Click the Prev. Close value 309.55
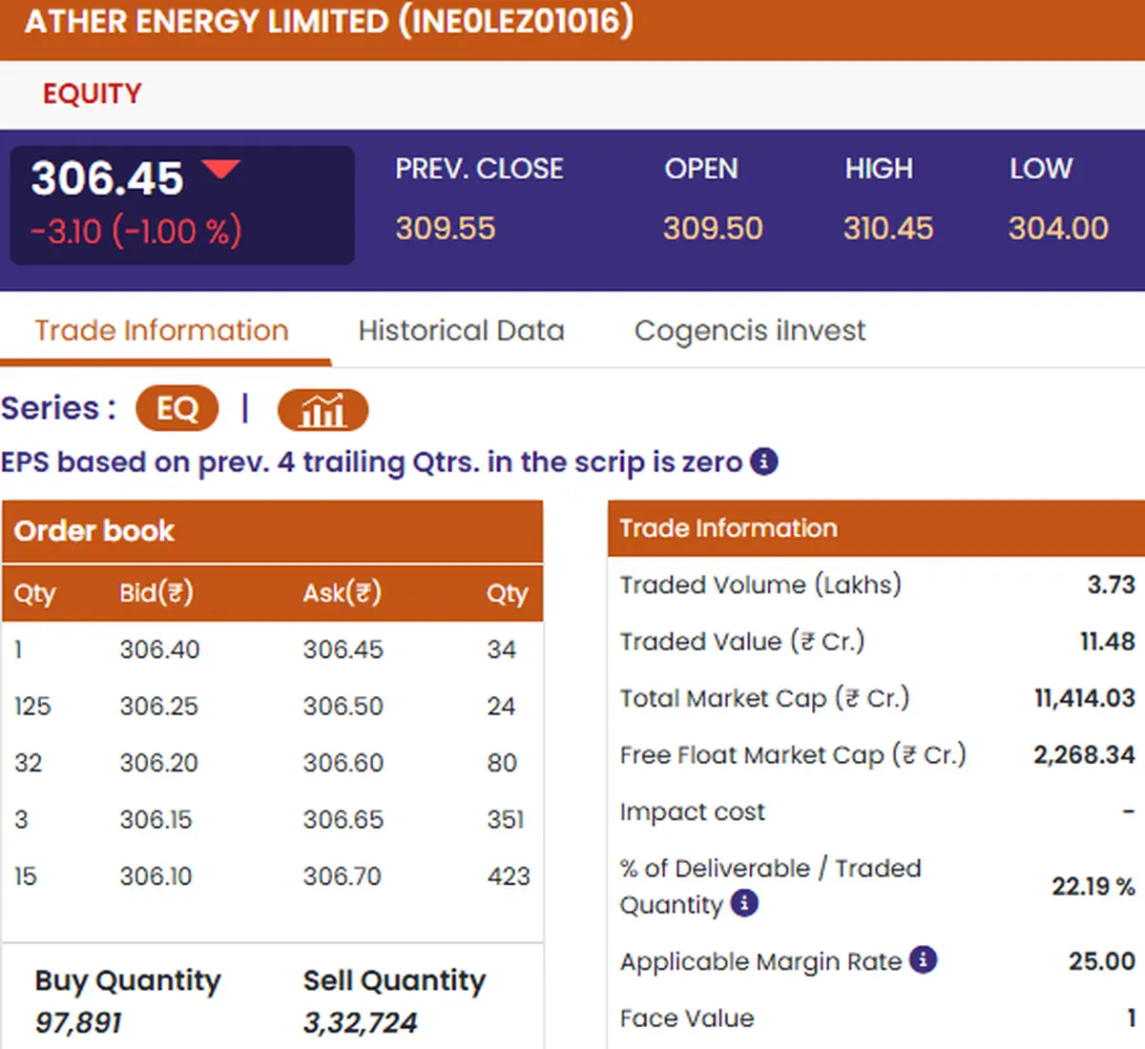Screen dimensions: 1145x1049 pyautogui.click(x=446, y=229)
